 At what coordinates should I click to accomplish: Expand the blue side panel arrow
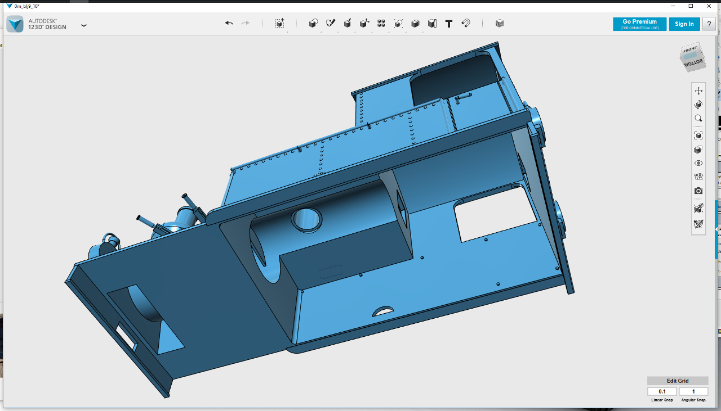(718, 229)
